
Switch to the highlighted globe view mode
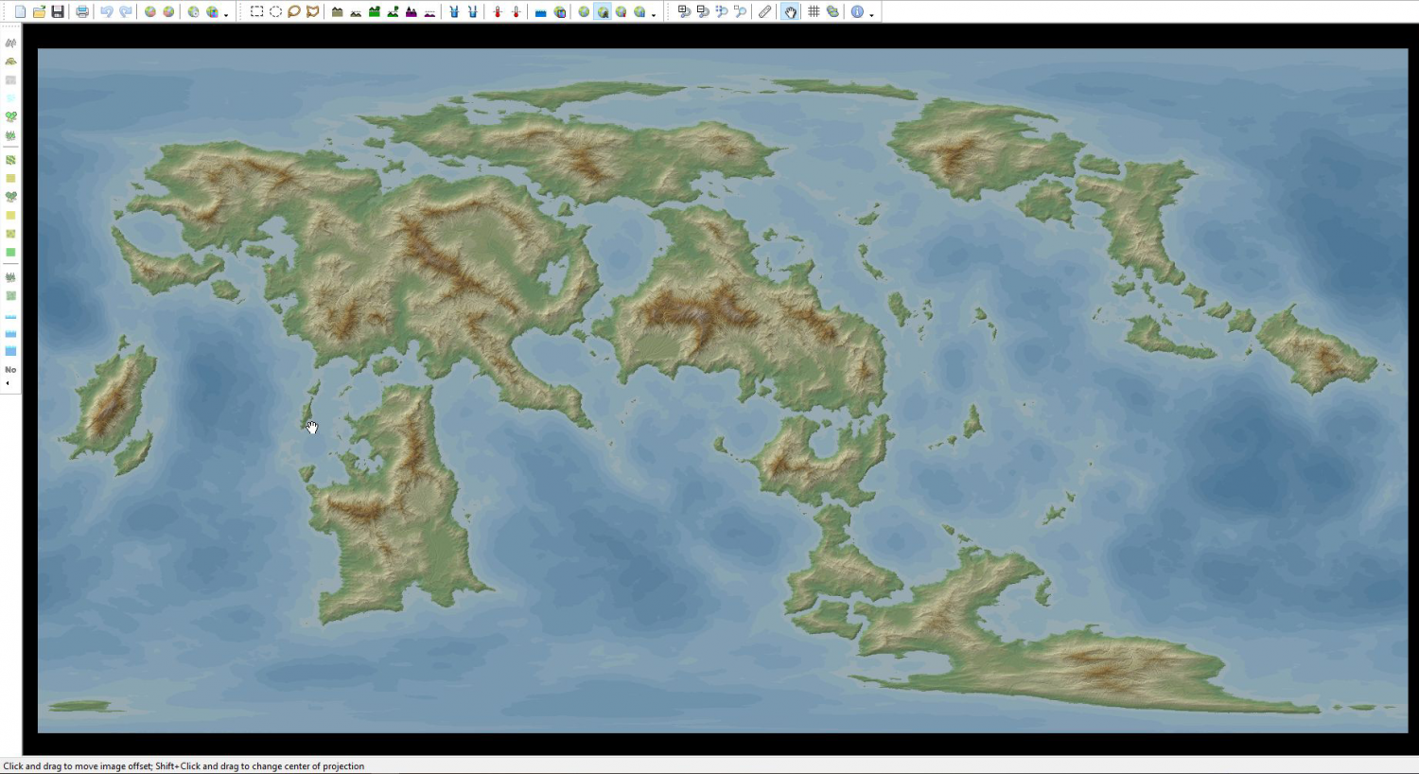point(603,11)
